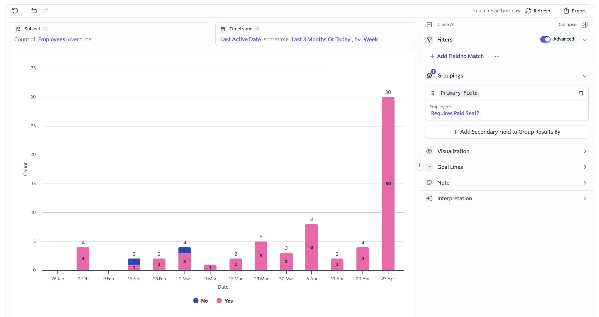Click the Subject cube icon

point(18,29)
